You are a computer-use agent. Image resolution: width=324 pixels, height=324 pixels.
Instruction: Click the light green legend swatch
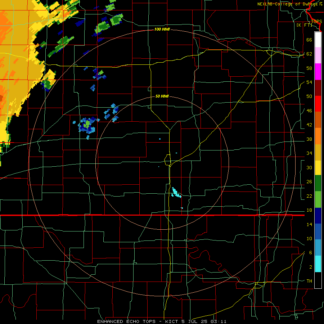[x=318, y=199]
